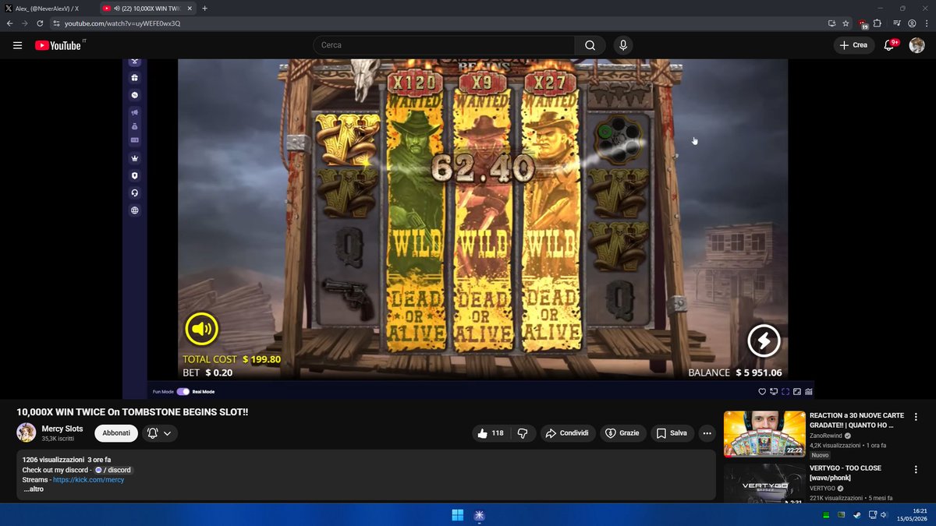Expand the notification bell dropdown next to Abbonati

159,433
